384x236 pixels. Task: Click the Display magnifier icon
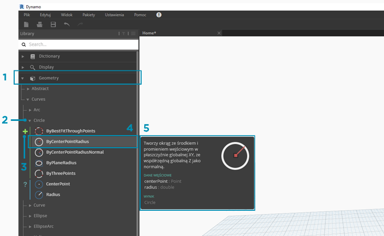tap(33, 67)
